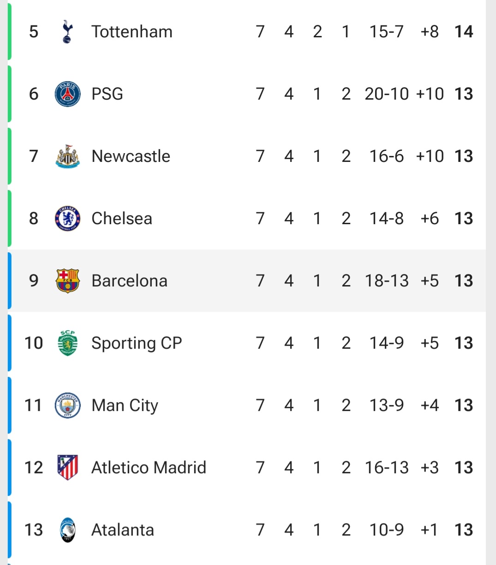496x565 pixels.
Task: Click the Atletico Madrid crest
Action: (x=67, y=468)
